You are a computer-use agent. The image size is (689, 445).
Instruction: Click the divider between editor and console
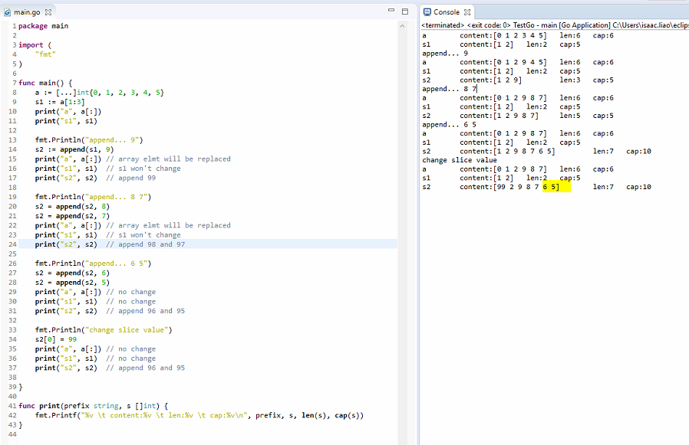tap(415, 230)
